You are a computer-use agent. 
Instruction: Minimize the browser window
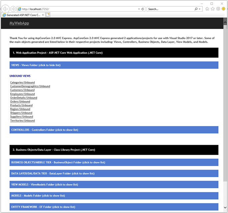tap(202, 4)
